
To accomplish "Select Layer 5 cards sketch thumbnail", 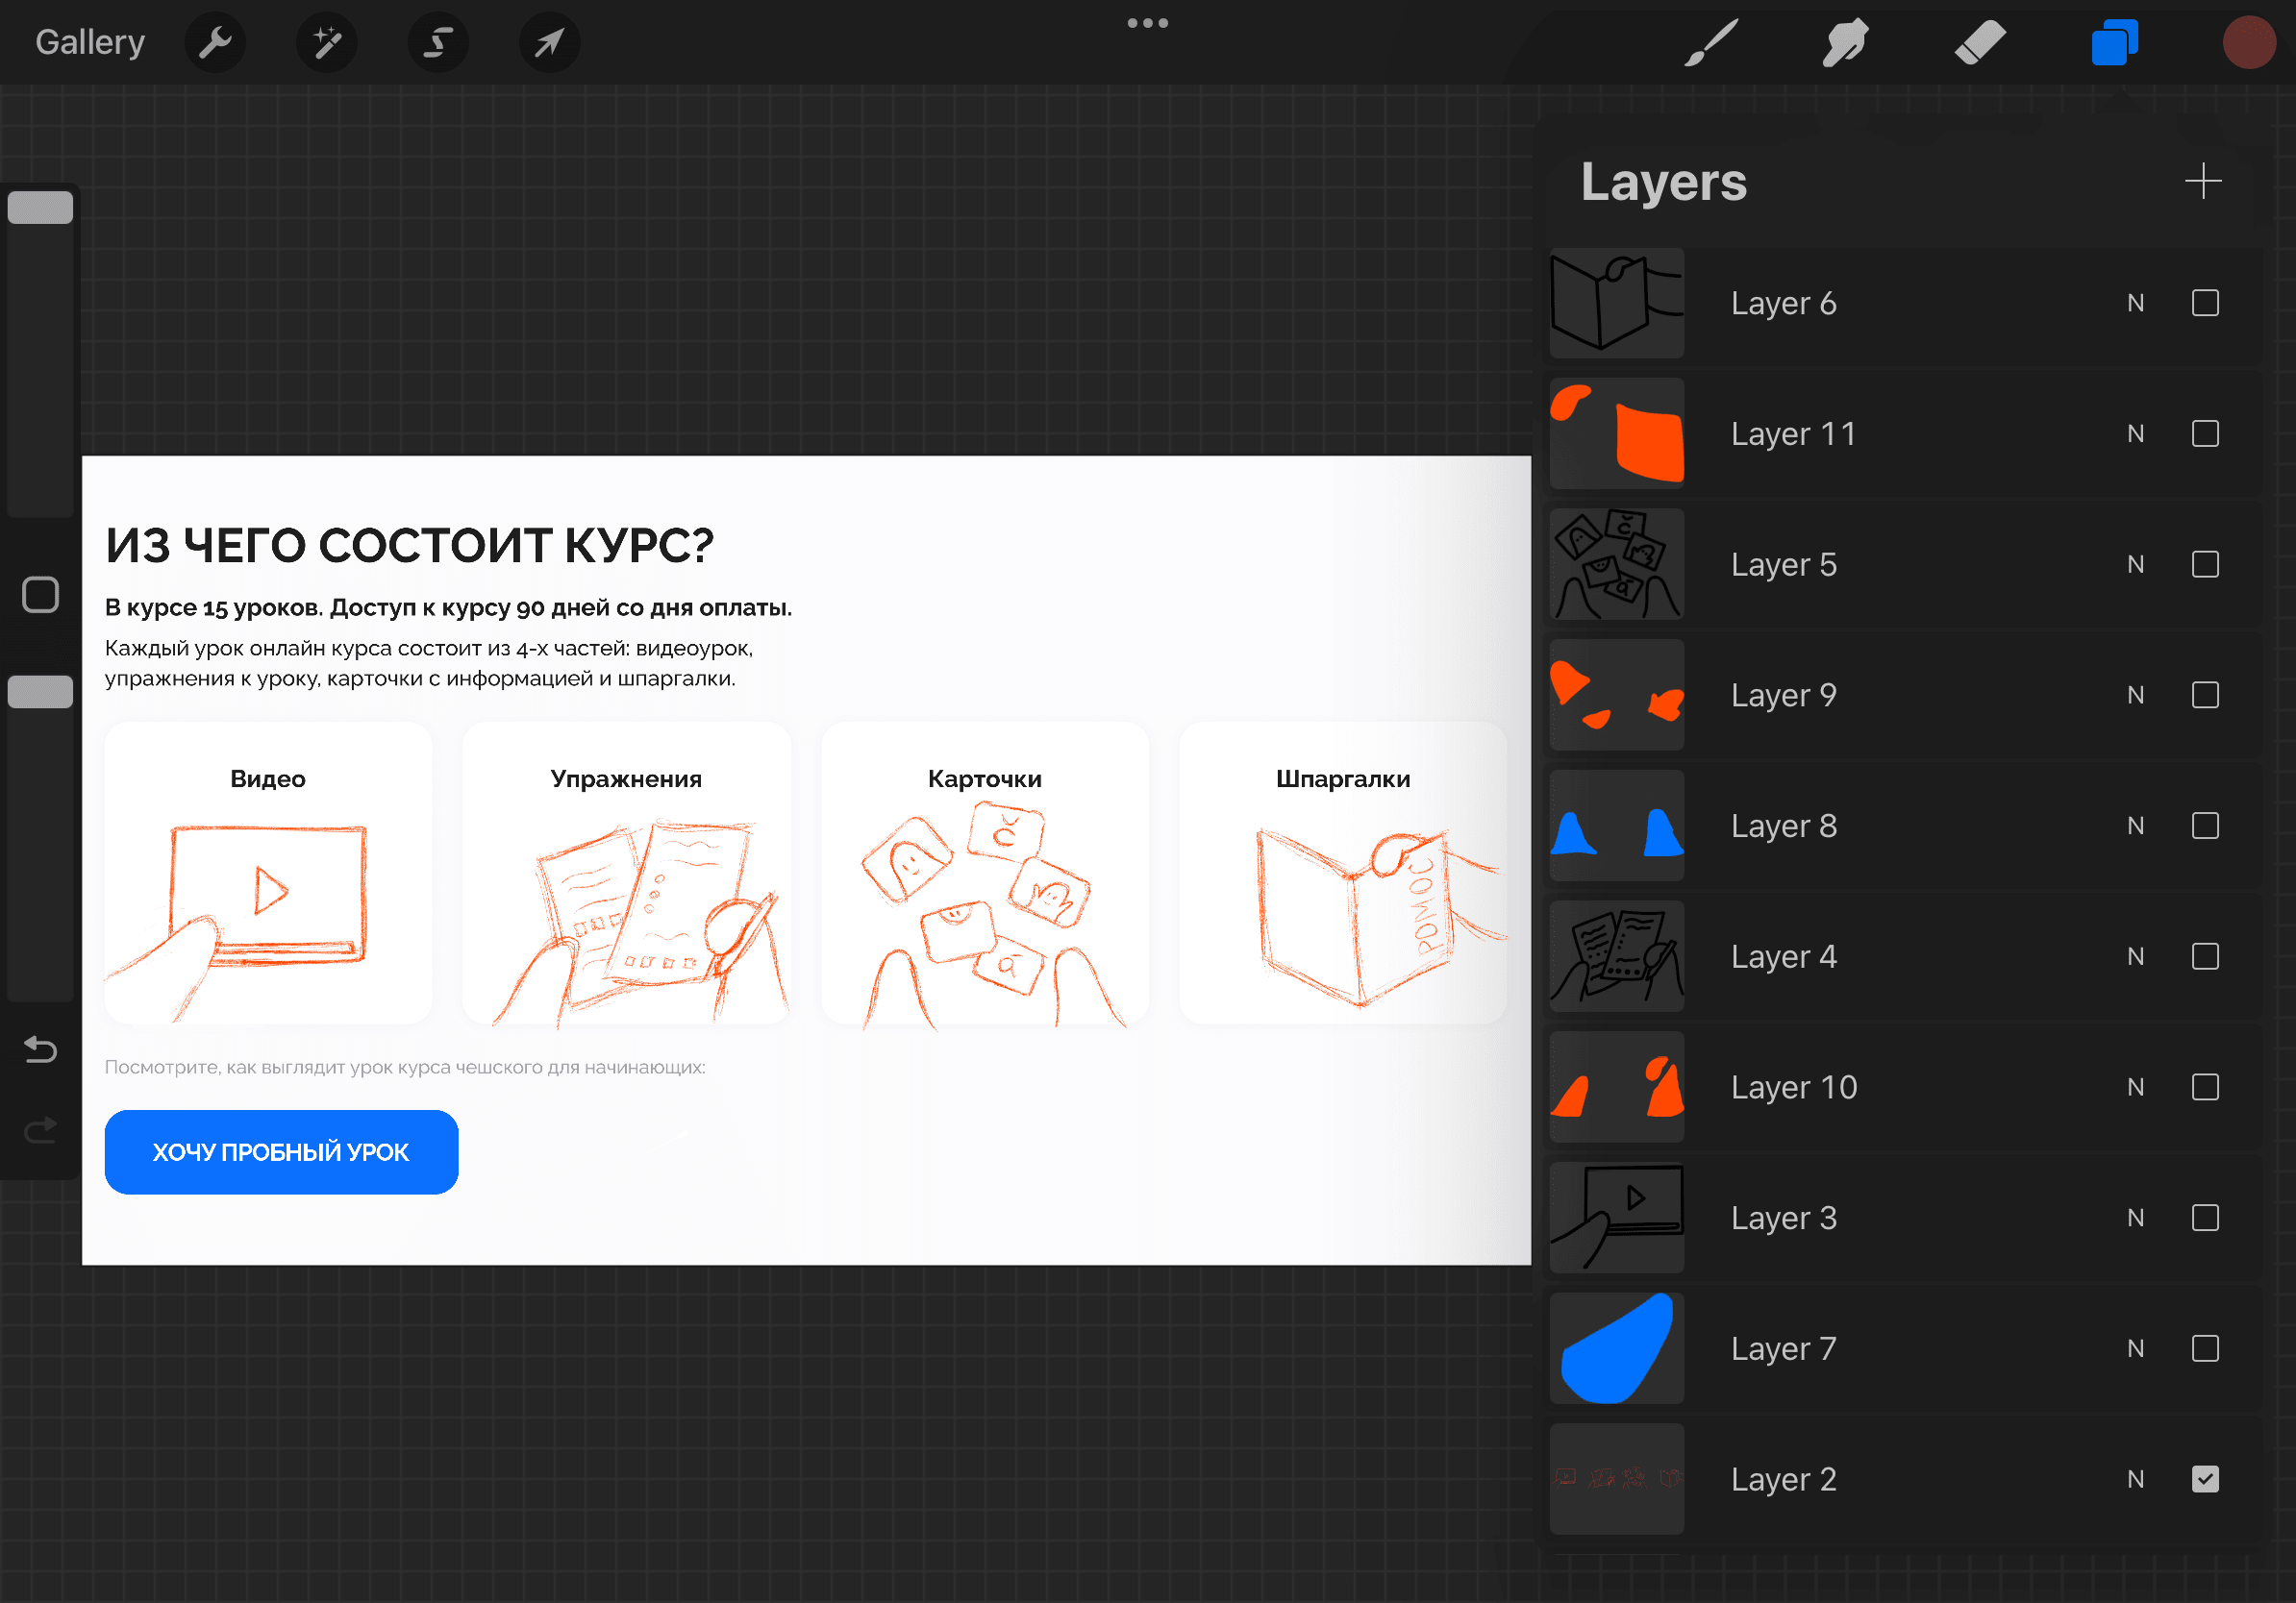I will point(1617,565).
